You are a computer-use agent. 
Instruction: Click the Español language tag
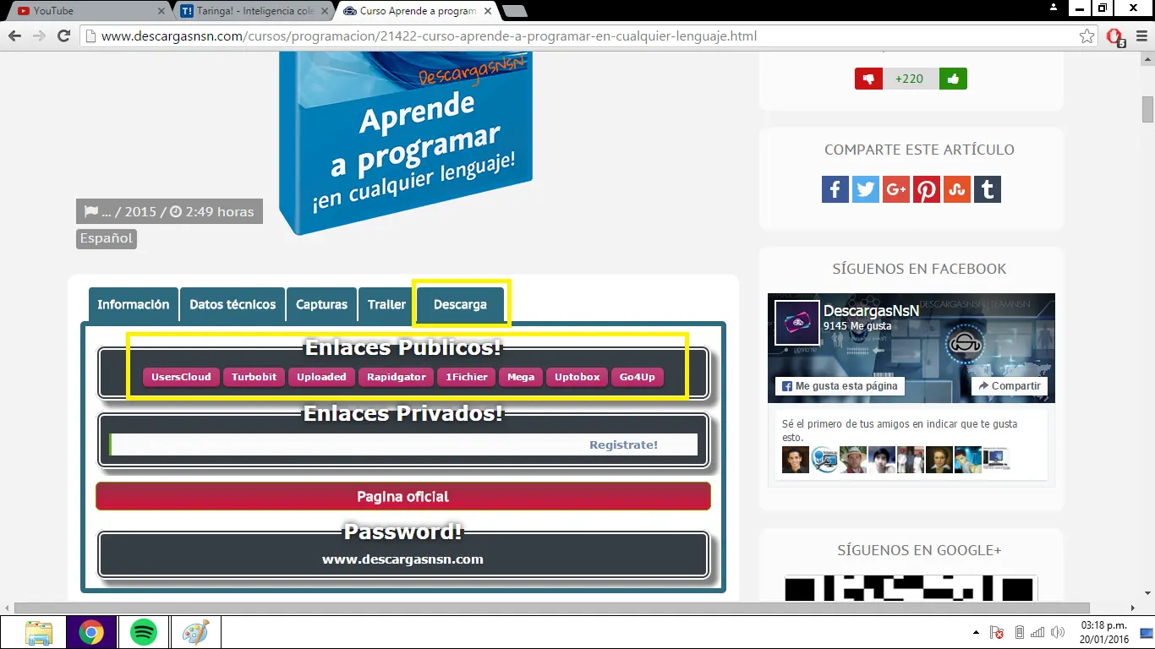coord(107,238)
